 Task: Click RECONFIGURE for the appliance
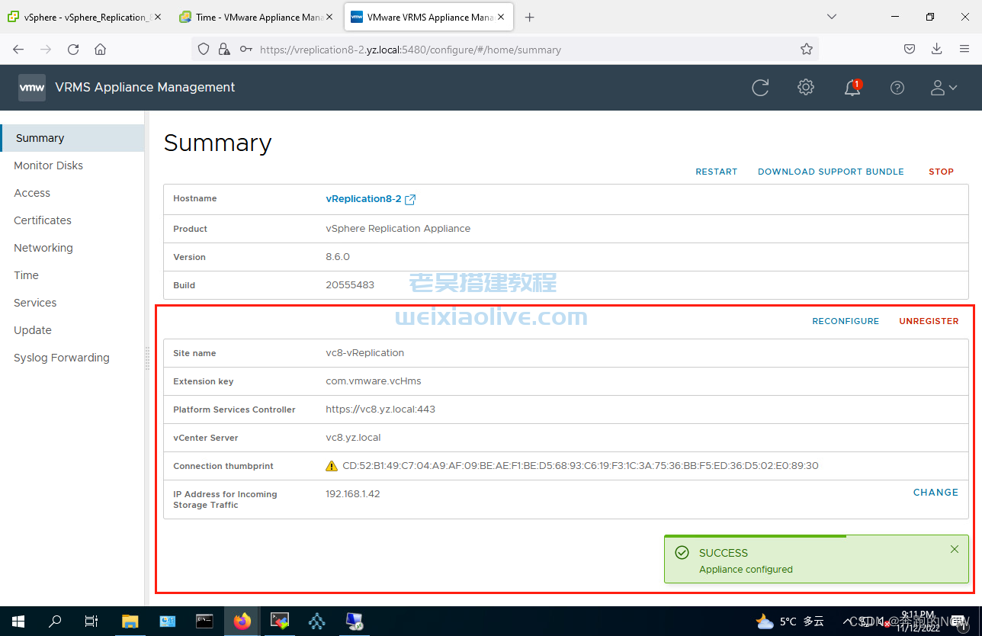pyautogui.click(x=846, y=321)
